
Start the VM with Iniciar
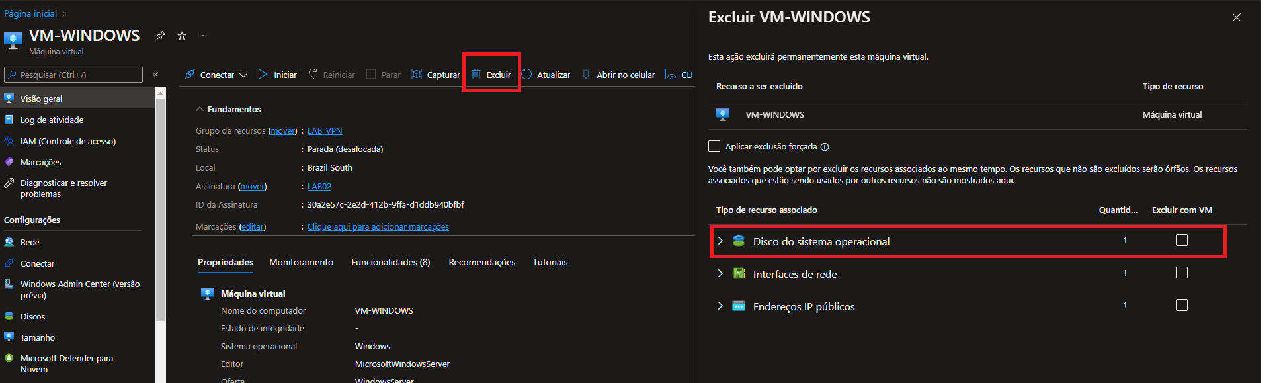click(x=277, y=75)
